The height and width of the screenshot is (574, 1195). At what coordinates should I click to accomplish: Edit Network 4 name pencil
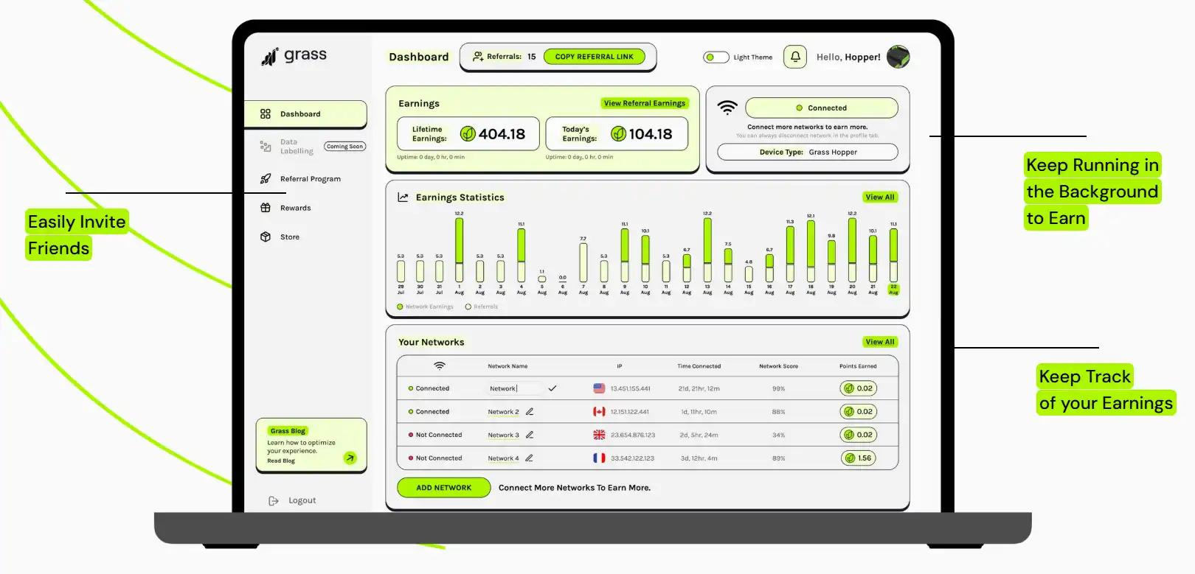pyautogui.click(x=529, y=458)
